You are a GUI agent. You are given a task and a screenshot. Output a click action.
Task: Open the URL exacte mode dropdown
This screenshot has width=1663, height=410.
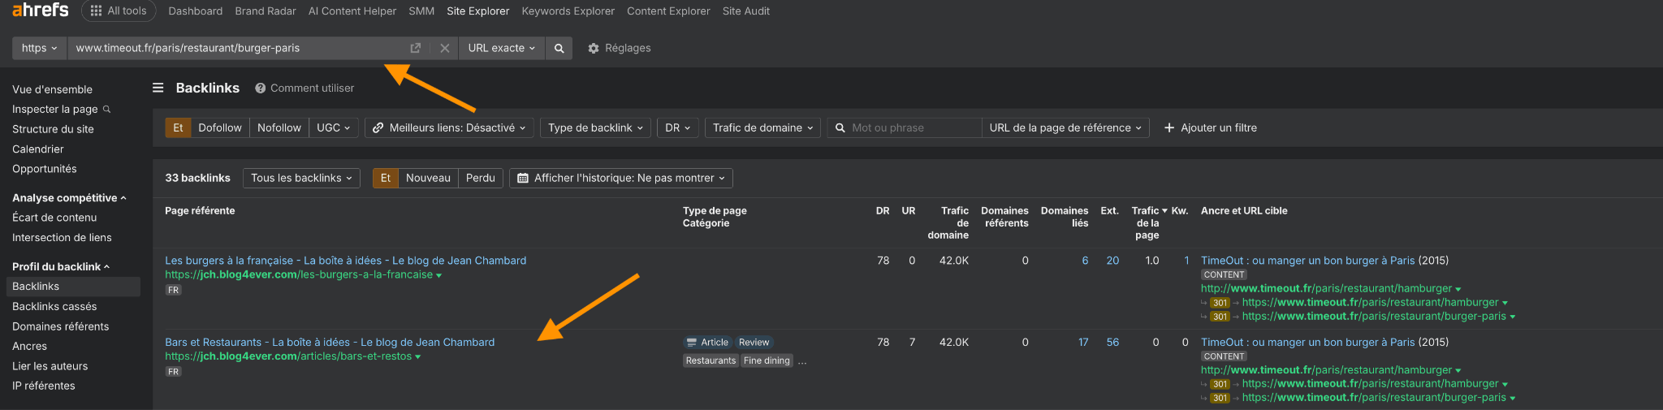501,48
